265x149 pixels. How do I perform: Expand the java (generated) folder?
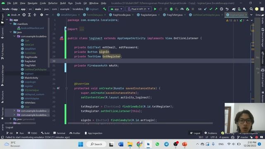pyautogui.click(x=11, y=119)
